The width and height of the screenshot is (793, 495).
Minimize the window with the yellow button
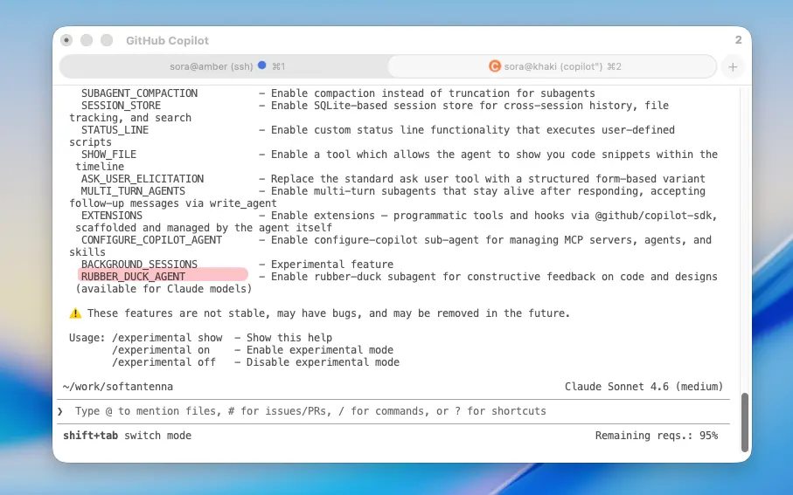pos(87,40)
